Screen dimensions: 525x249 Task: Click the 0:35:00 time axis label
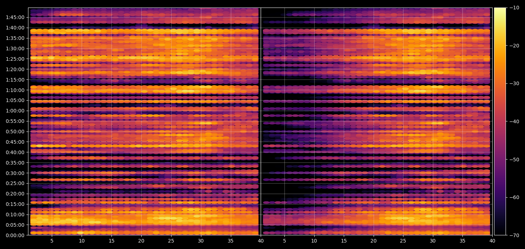tap(15, 163)
